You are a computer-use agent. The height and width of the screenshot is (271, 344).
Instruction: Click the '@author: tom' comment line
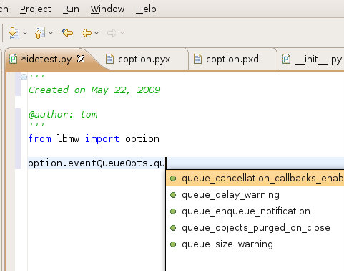point(63,115)
